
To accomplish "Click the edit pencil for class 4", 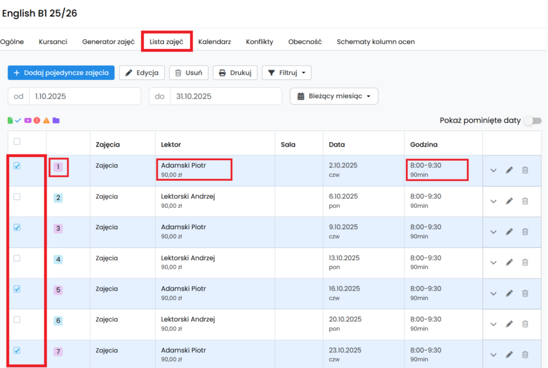I will click(x=509, y=263).
